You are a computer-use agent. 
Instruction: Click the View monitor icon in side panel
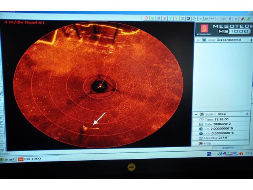[204, 40]
